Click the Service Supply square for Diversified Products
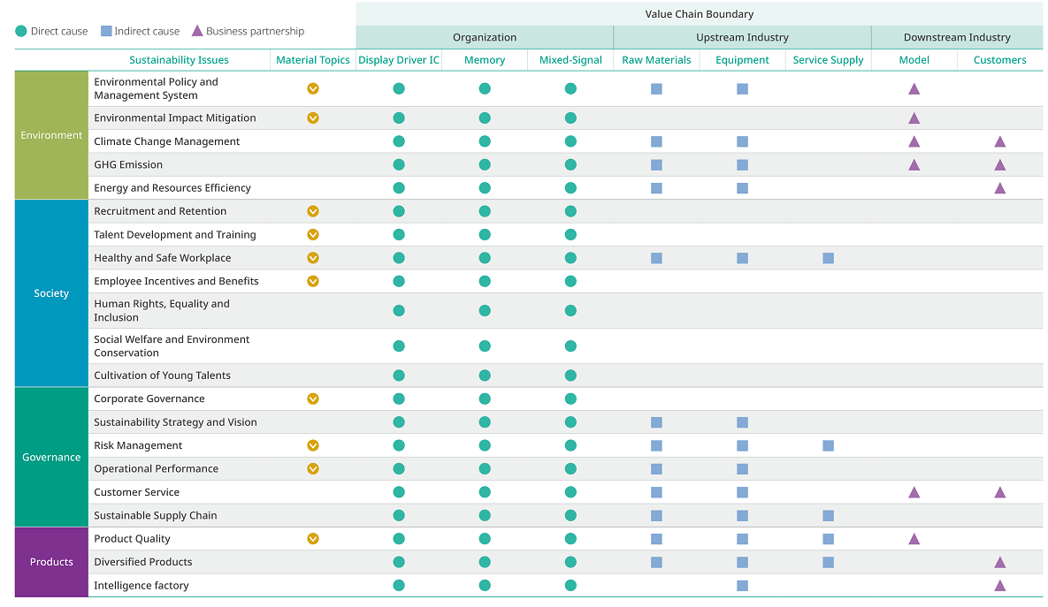This screenshot has height=607, width=1048. (x=828, y=562)
